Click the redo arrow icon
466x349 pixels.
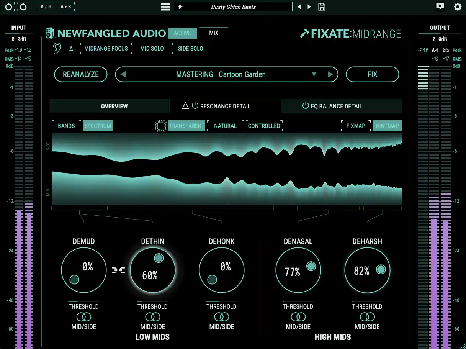point(23,7)
